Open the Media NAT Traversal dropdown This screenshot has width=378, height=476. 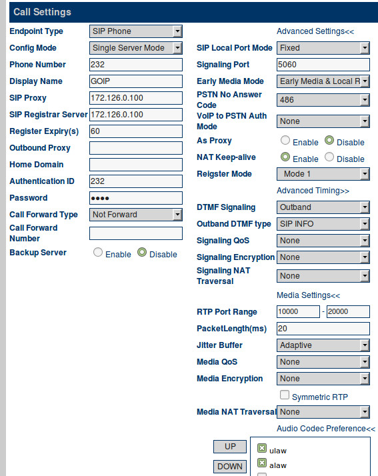323,412
